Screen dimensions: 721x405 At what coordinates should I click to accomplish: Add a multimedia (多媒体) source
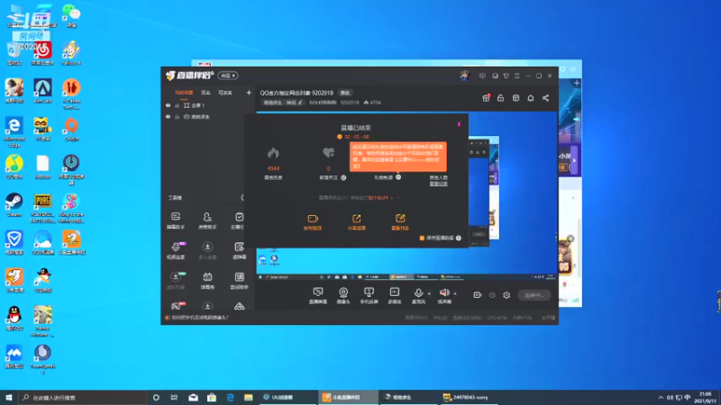coord(395,295)
